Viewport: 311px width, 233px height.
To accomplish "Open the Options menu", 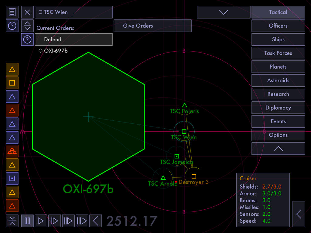I will tap(278, 135).
